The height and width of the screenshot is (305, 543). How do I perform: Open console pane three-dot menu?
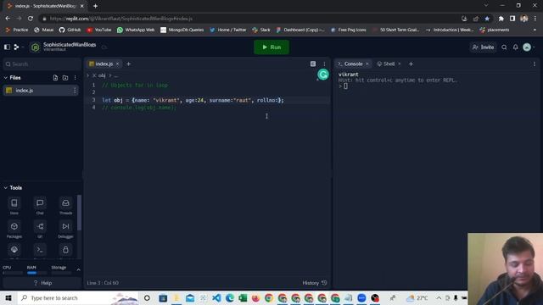pos(535,64)
